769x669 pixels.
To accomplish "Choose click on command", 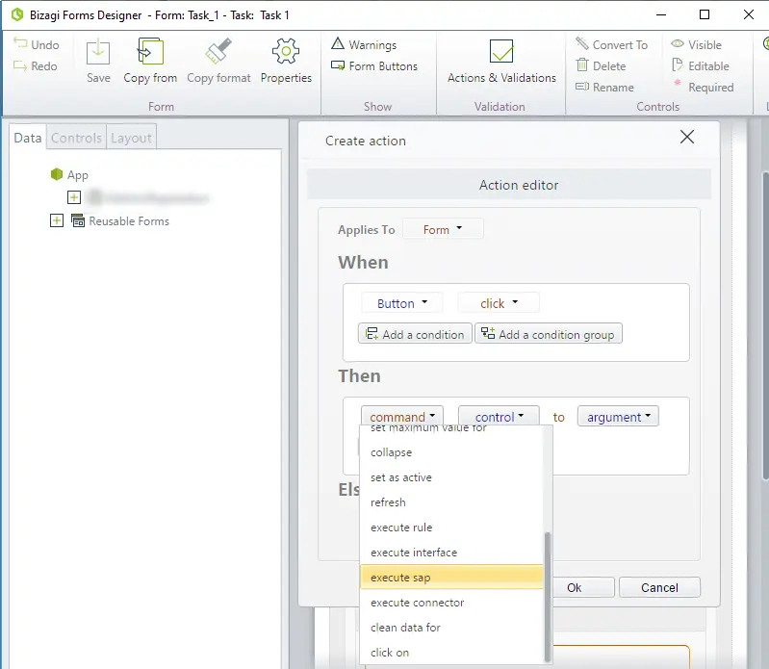I will coord(451,653).
